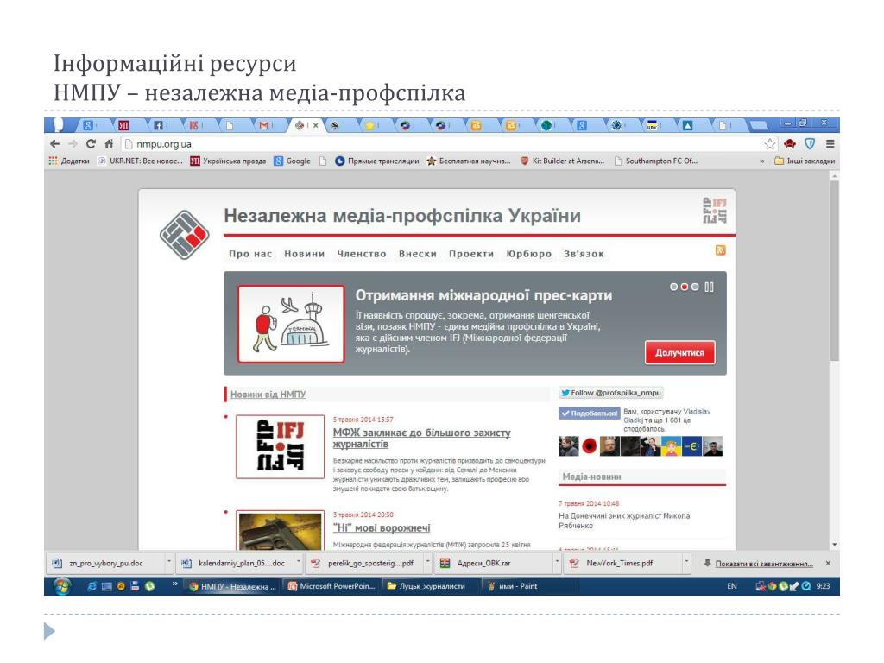Click the blue shield extension icon
The width and height of the screenshot is (884, 663).
810,144
